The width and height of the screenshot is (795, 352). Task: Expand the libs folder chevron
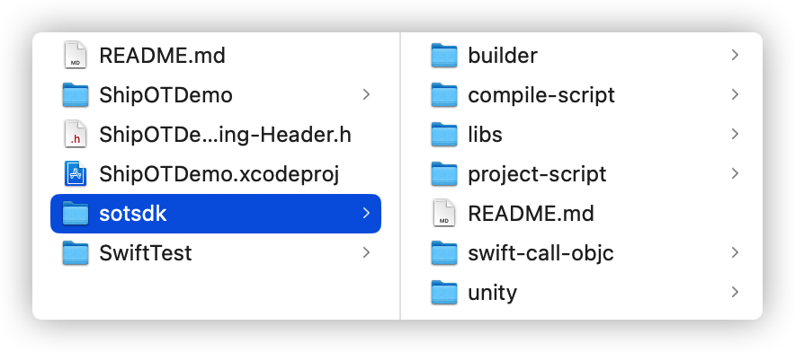click(x=735, y=134)
